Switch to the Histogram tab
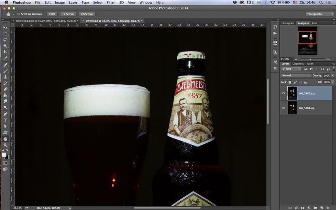 click(287, 23)
